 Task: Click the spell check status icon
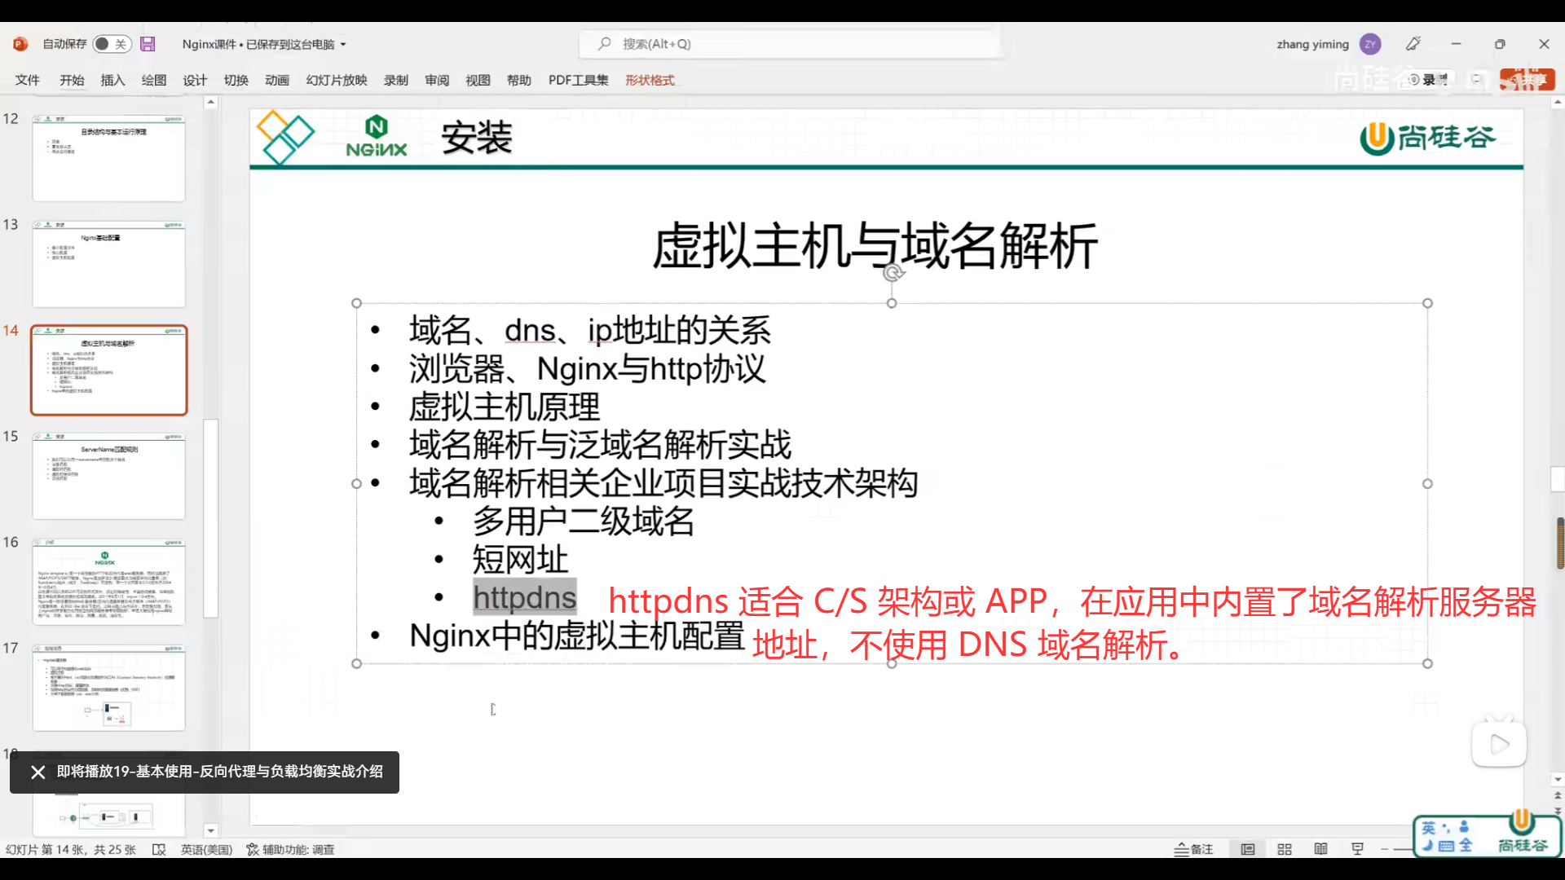point(159,849)
